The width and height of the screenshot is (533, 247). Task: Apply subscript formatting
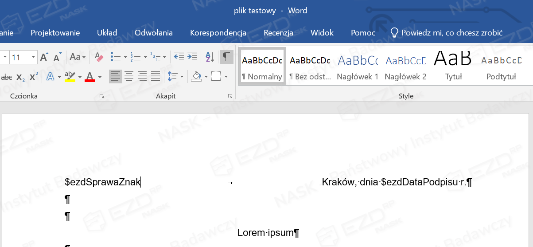[20, 77]
